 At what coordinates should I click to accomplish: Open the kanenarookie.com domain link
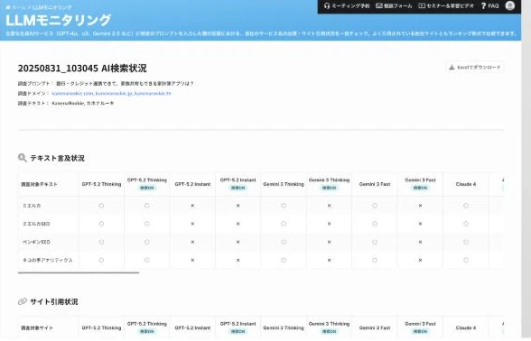pos(72,94)
